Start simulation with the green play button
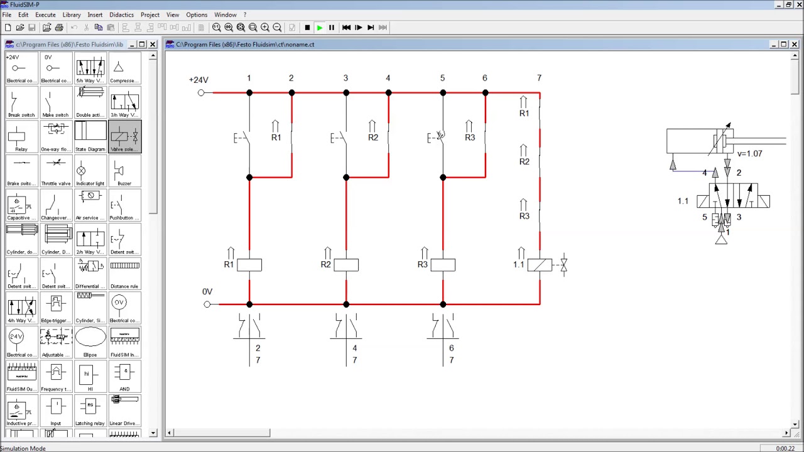804x452 pixels. click(319, 28)
